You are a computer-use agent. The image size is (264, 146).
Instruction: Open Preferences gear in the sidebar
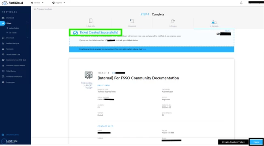(x=3, y=82)
